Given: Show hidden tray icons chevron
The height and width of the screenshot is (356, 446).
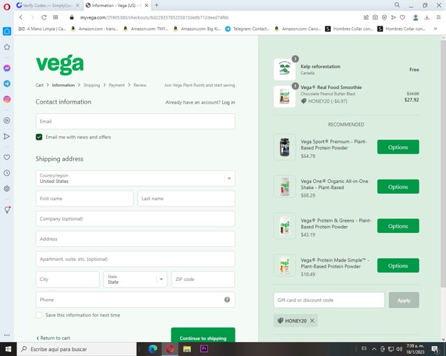Looking at the screenshot, I should [x=374, y=349].
